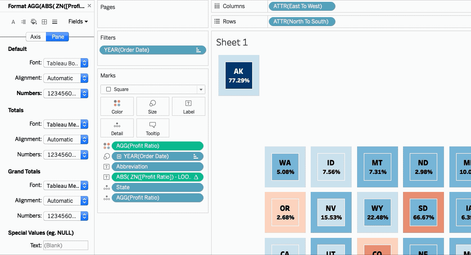Open the Default Font dropdown
This screenshot has width=471, height=255.
(66, 63)
